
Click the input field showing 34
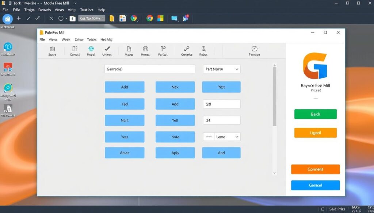(222, 120)
